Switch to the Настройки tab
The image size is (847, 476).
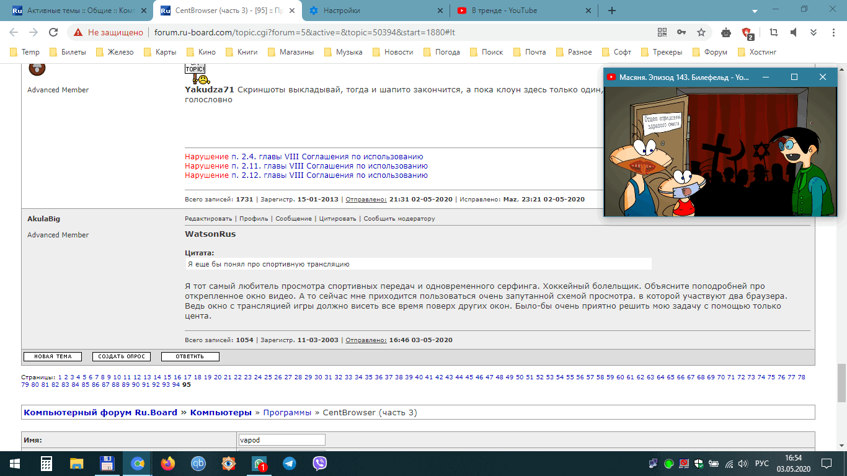coord(372,11)
